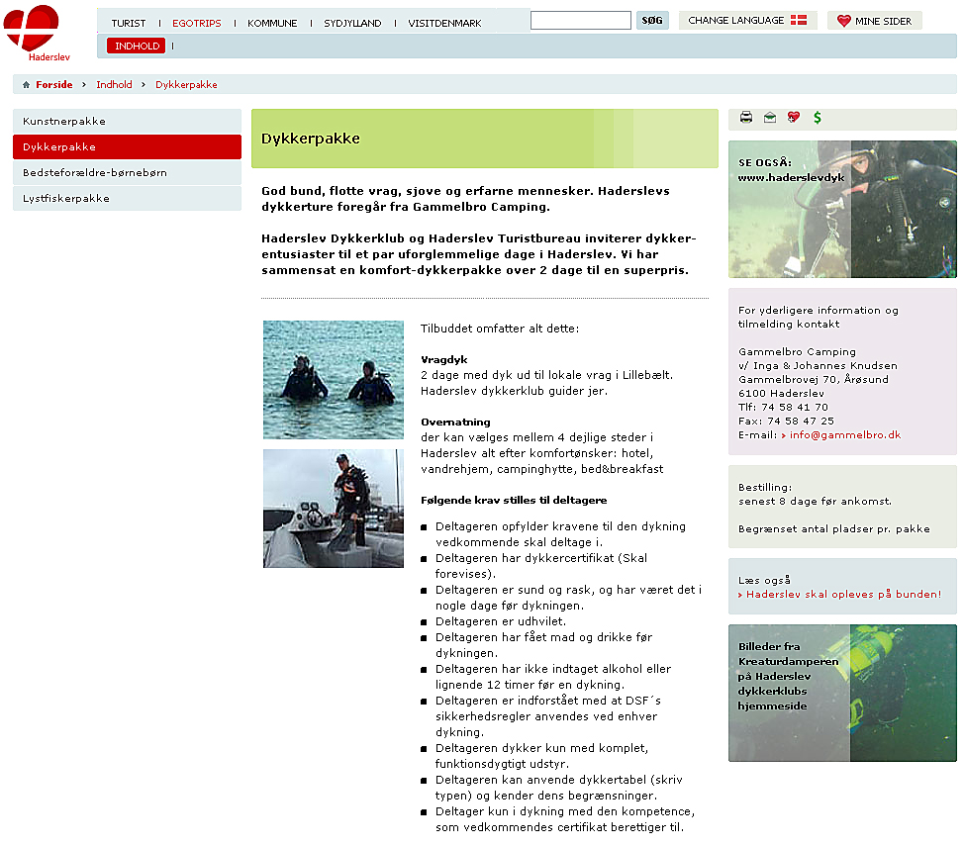Click the home icon in breadcrumb
Viewport: 964px width, 847px height.
coord(26,85)
